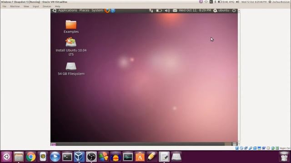Launch Google Chrome from the dock
The height and width of the screenshot is (163, 291).
click(31, 157)
